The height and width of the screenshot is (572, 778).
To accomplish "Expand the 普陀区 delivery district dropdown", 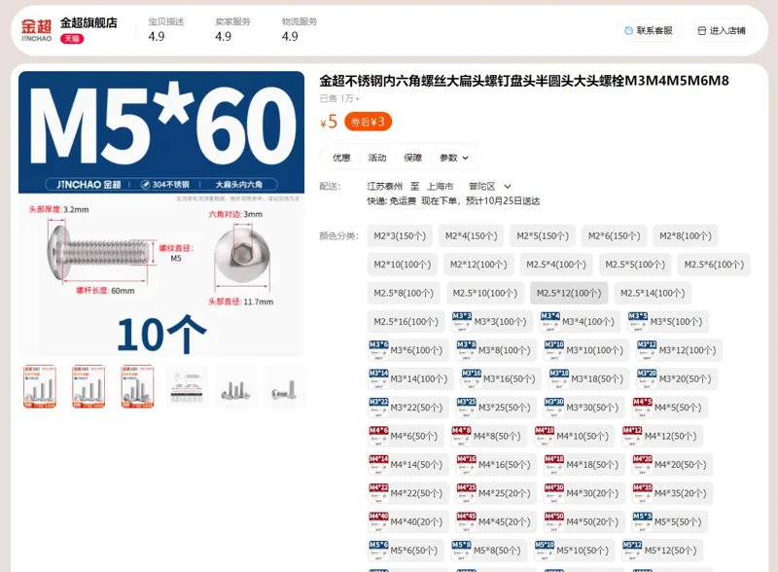I will (x=490, y=186).
